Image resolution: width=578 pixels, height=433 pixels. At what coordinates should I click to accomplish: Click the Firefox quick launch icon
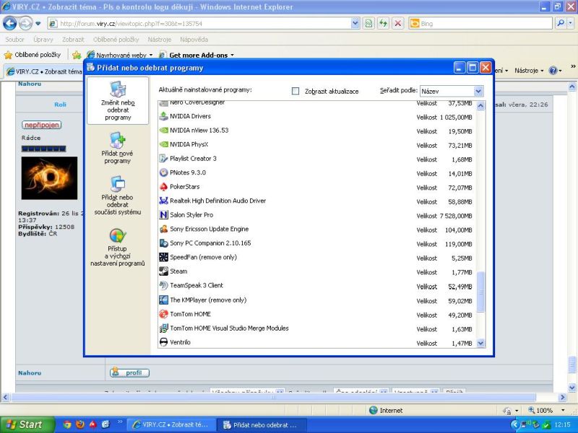(79, 424)
